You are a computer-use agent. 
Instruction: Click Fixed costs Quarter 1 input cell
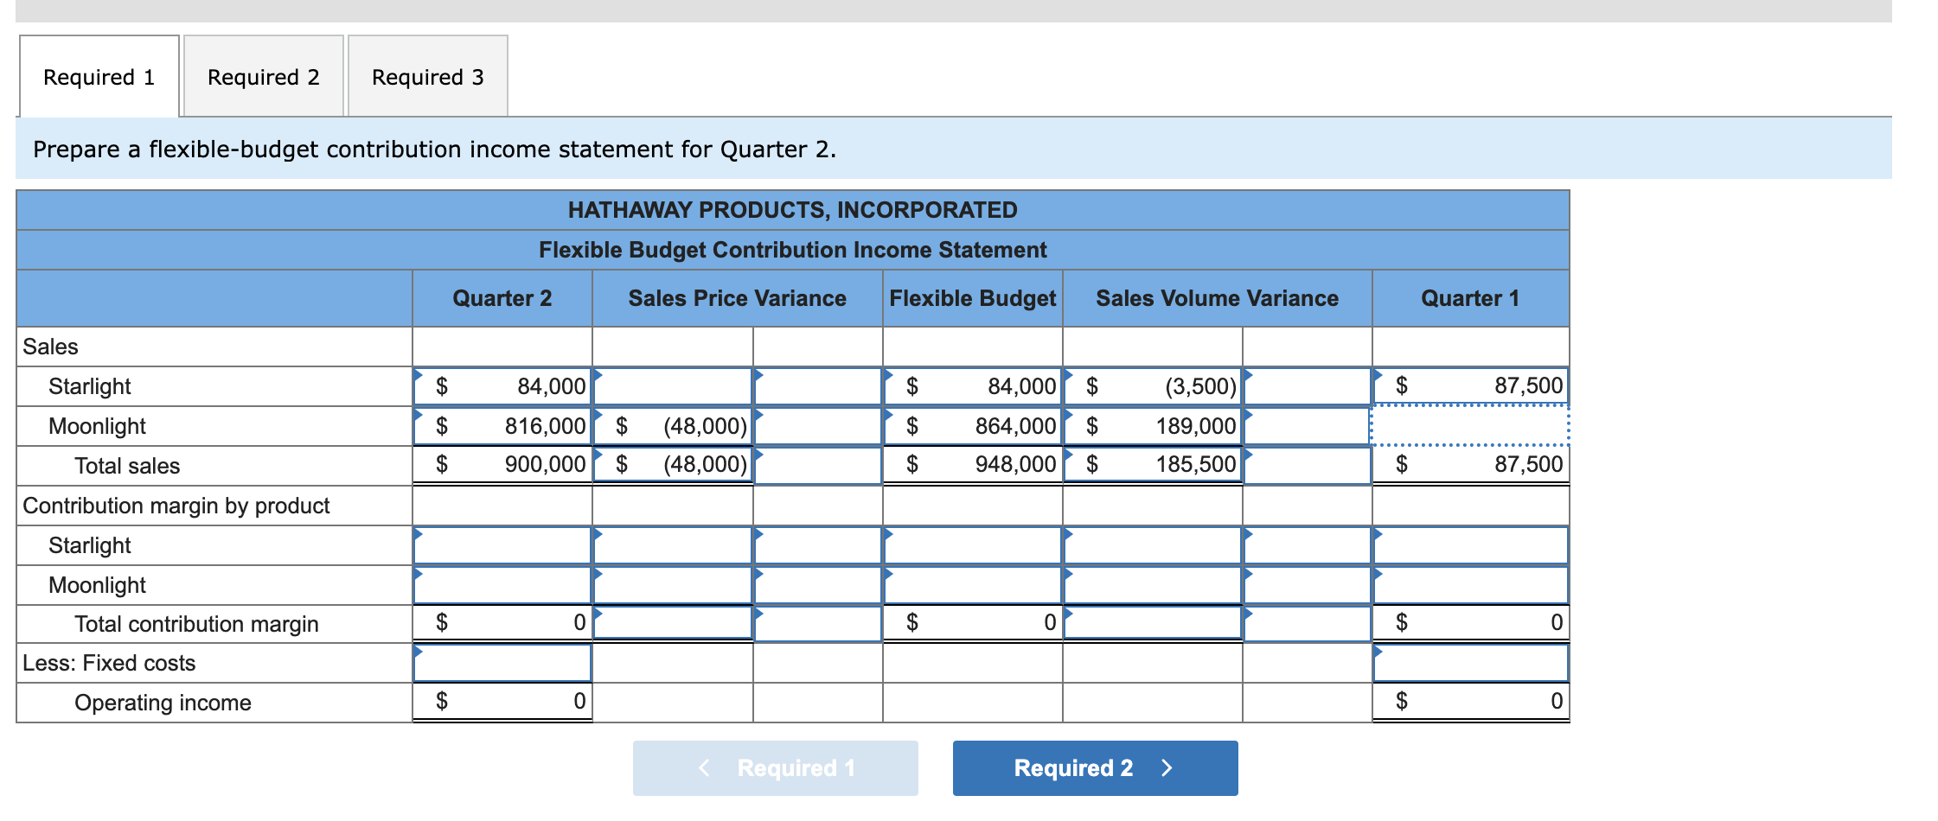pos(1471,663)
